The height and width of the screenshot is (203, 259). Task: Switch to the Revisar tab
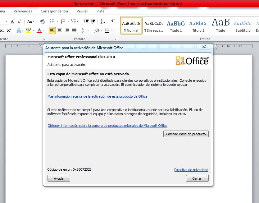tap(82, 11)
